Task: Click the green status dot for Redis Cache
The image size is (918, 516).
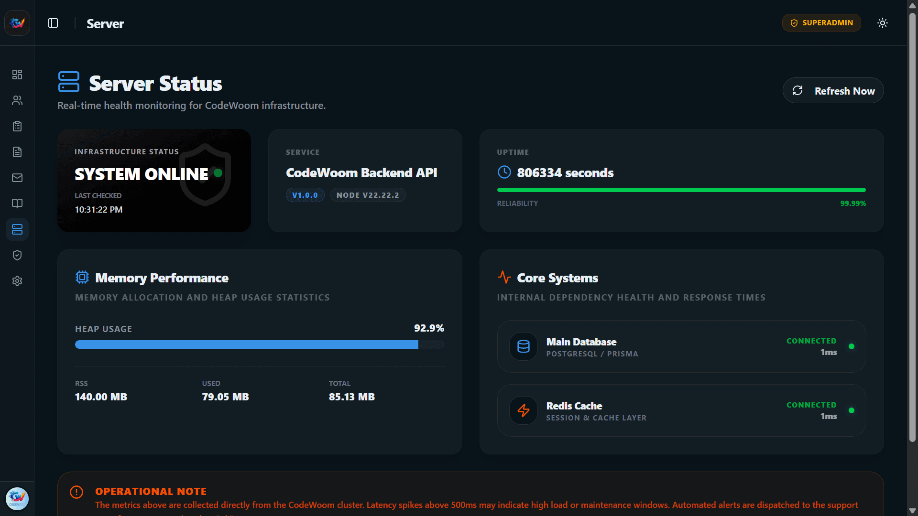Action: 852,410
